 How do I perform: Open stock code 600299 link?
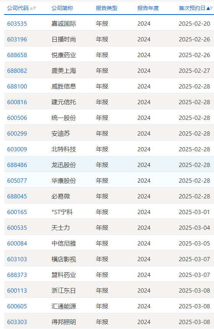click(x=17, y=134)
